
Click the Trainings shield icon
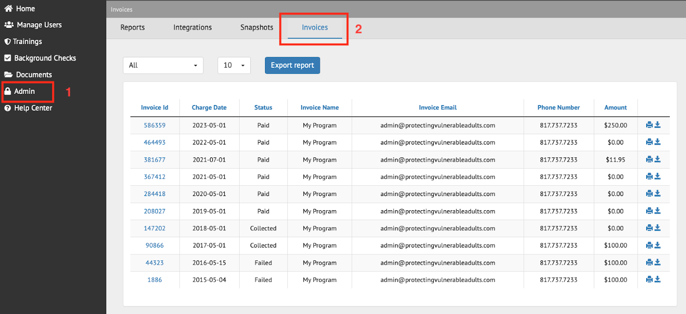coord(7,42)
